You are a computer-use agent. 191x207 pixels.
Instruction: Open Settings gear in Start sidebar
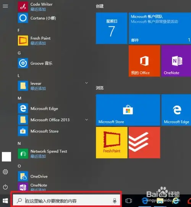point(5,172)
